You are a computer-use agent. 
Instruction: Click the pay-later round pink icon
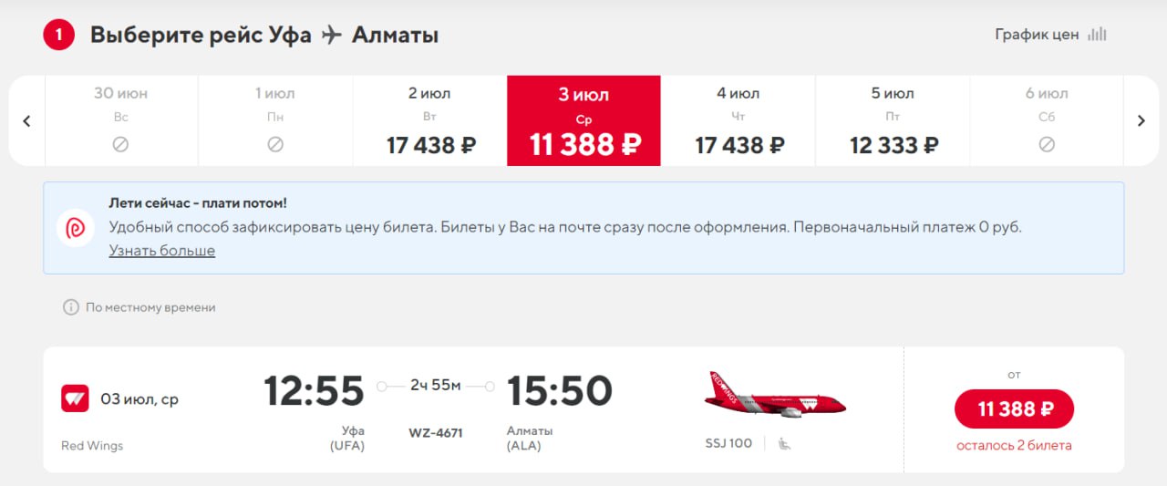(x=76, y=228)
